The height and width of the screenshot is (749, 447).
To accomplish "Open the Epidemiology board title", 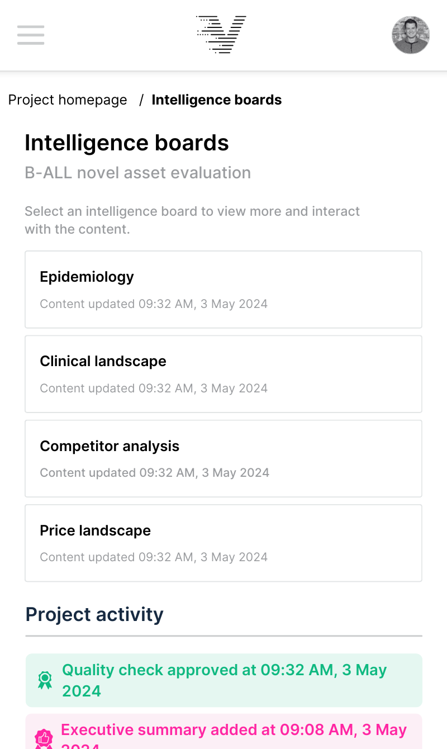I will [x=87, y=277].
